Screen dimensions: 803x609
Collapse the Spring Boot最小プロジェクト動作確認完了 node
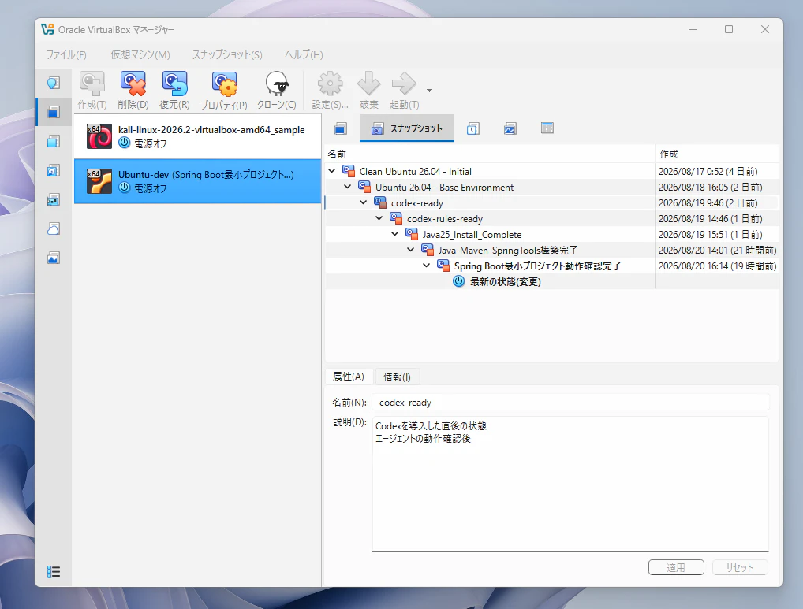click(427, 266)
